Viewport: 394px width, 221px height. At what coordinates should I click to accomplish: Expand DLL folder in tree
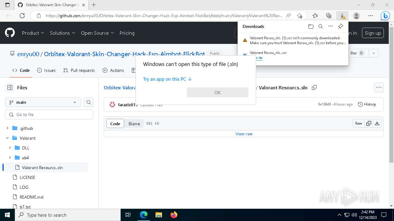10,148
